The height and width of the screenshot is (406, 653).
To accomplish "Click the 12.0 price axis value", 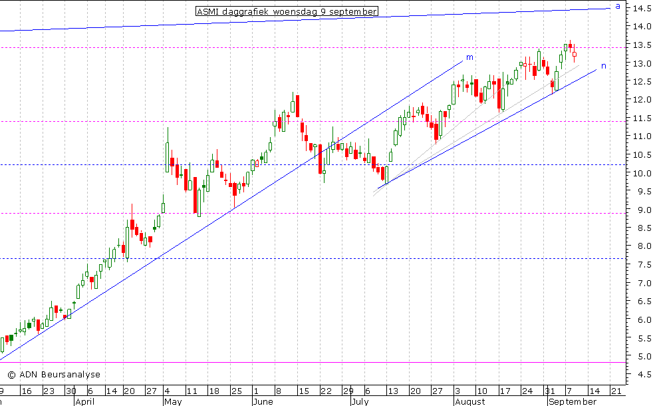I will 642,100.
